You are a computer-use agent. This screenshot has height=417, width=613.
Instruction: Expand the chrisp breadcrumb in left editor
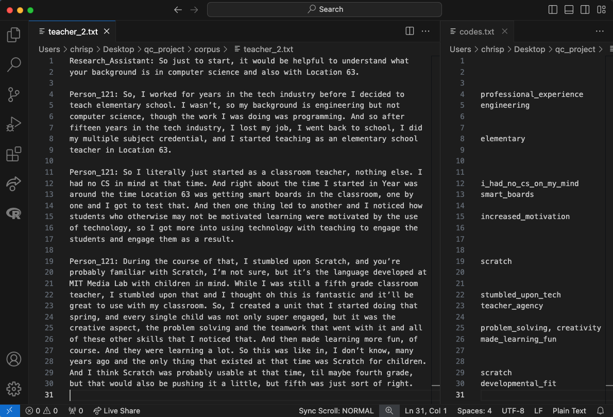coord(81,49)
